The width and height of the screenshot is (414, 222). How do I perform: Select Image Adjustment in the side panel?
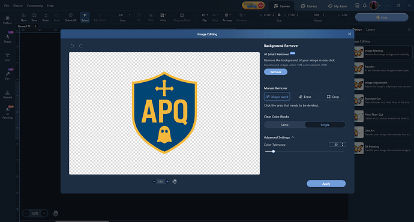[x=383, y=84]
